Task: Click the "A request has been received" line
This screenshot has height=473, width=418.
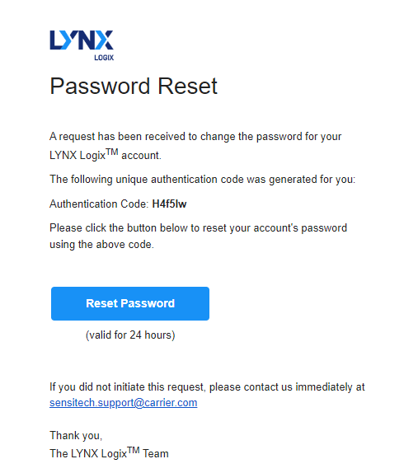Action: pos(195,137)
